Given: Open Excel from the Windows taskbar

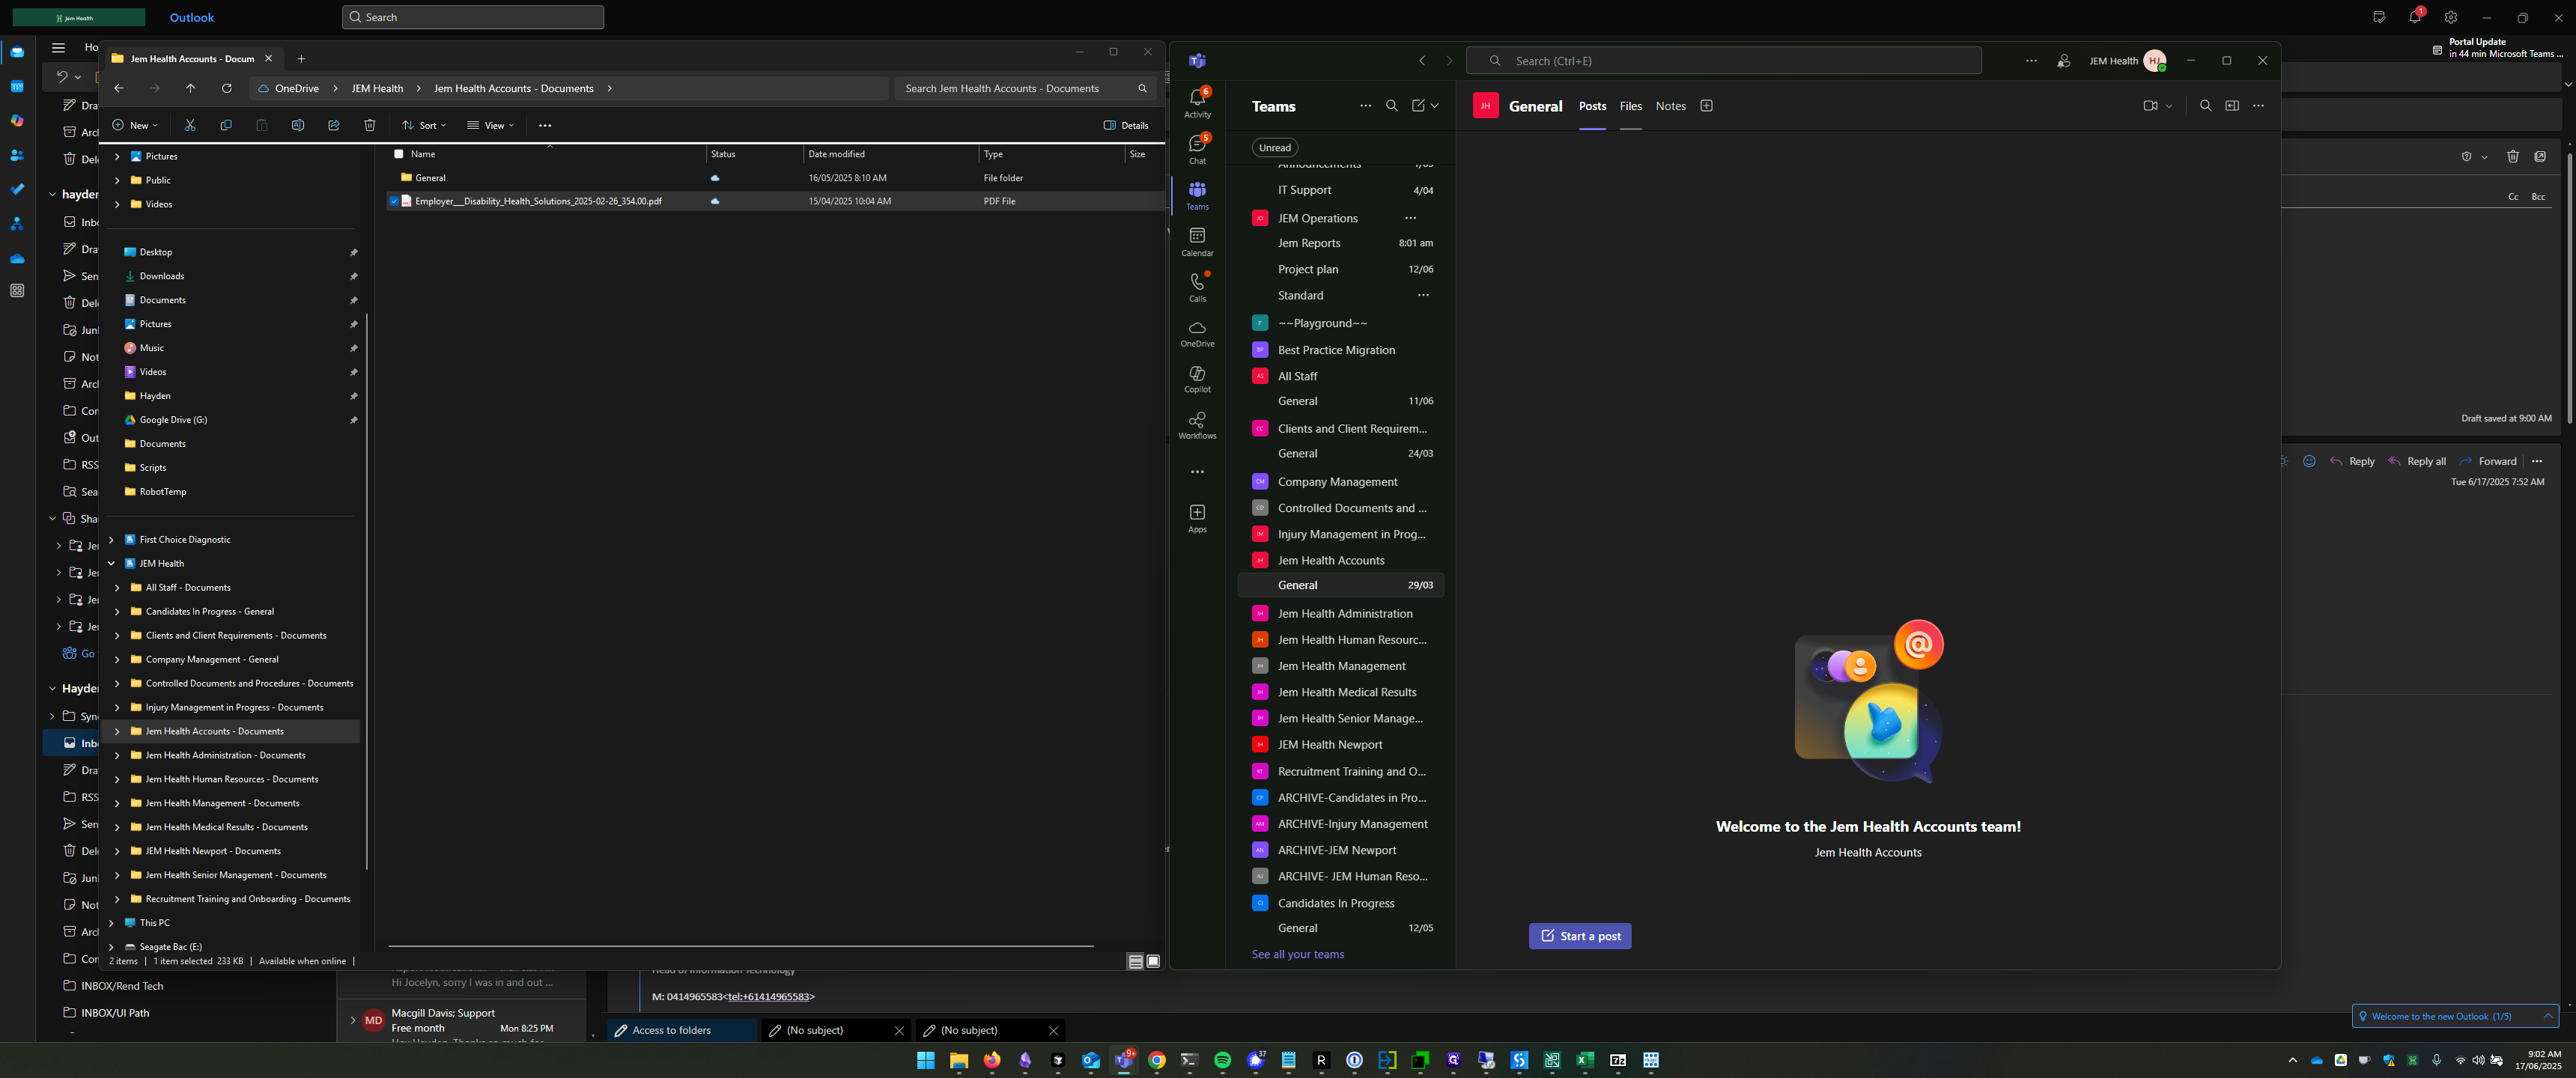Looking at the screenshot, I should 1585,1060.
